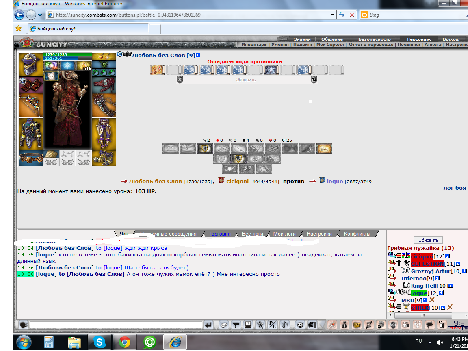
Task: Select the active shield technique in second row
Action: pyautogui.click(x=238, y=158)
